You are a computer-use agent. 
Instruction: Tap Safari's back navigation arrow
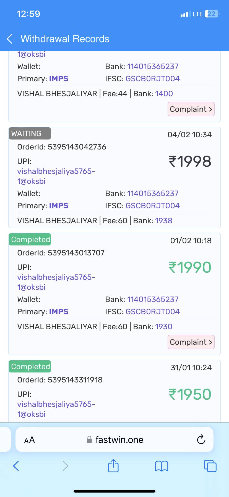16,466
